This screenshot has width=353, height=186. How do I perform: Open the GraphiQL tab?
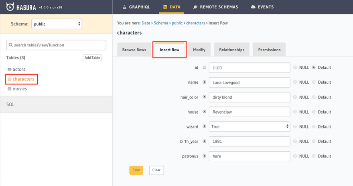pos(136,7)
